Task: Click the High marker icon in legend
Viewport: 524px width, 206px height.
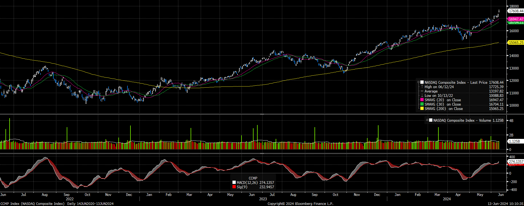Action: [x=422, y=87]
